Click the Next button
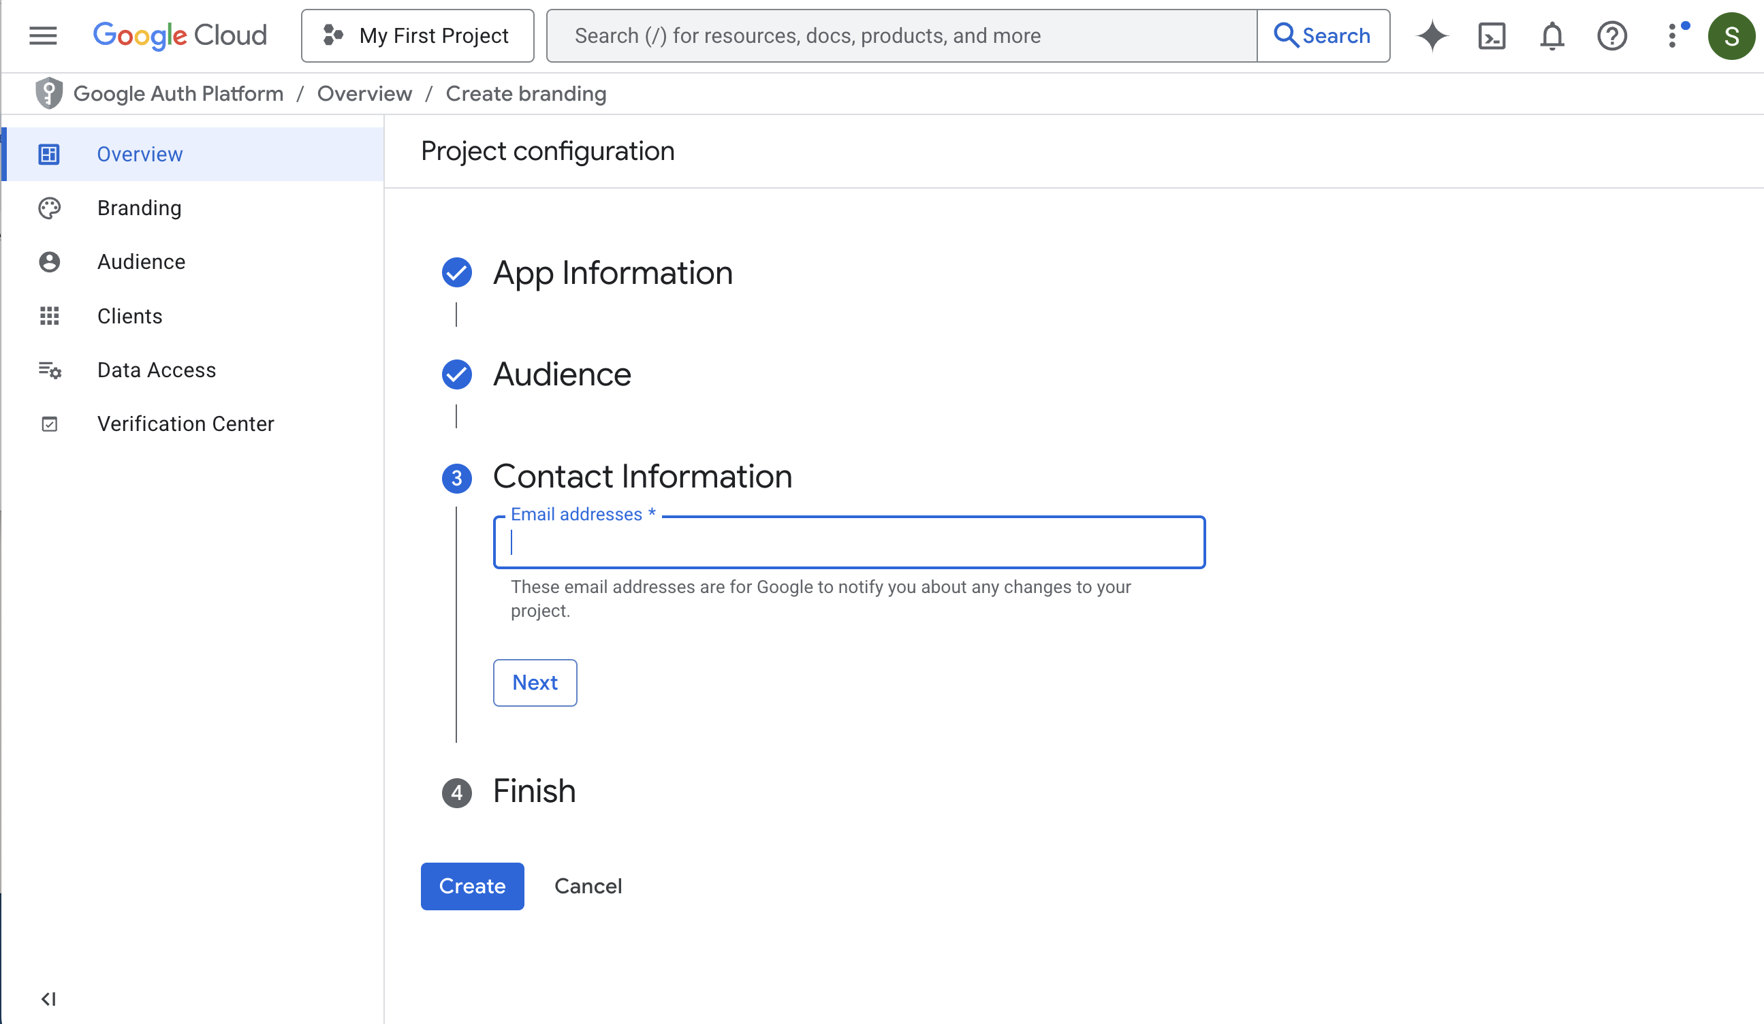The width and height of the screenshot is (1764, 1024). (534, 682)
